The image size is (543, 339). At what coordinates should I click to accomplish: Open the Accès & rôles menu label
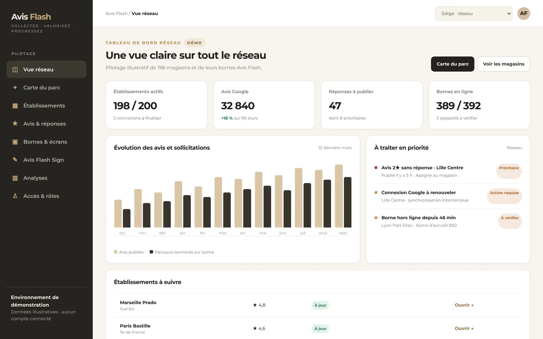pos(41,196)
